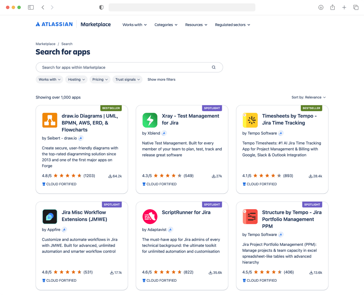Click the Structure 4.5/5 star rating
This screenshot has width=364, height=295.
(268, 272)
